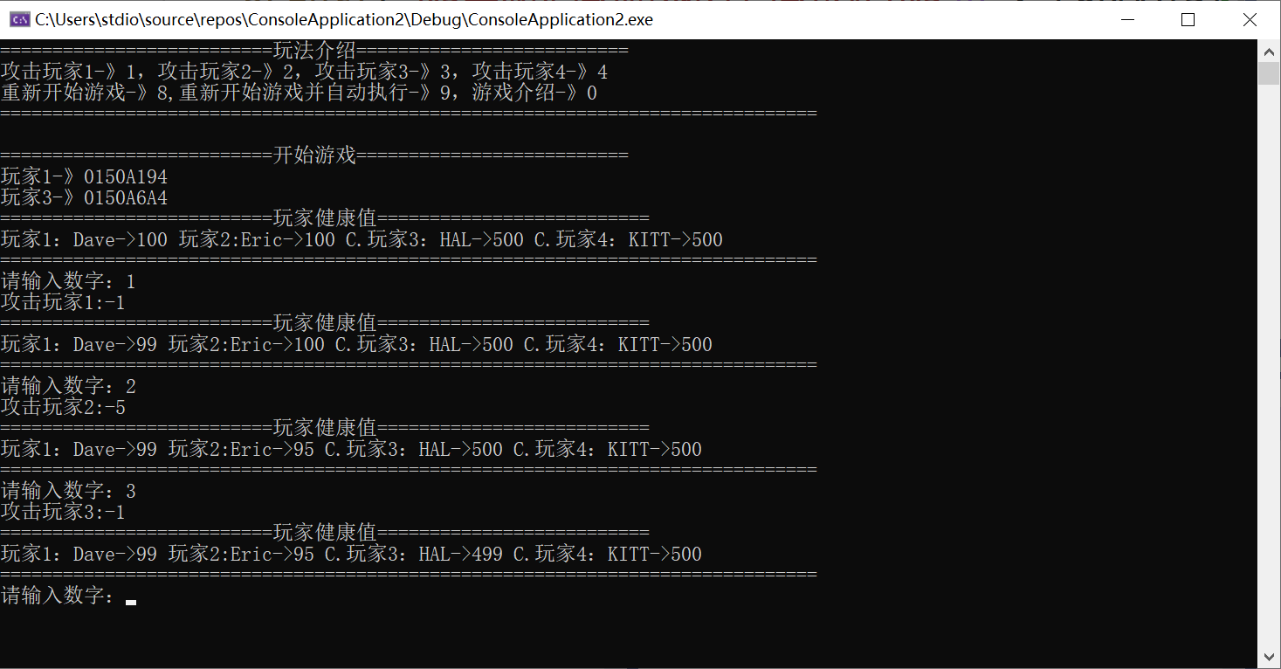Maximize the console window

[1188, 19]
